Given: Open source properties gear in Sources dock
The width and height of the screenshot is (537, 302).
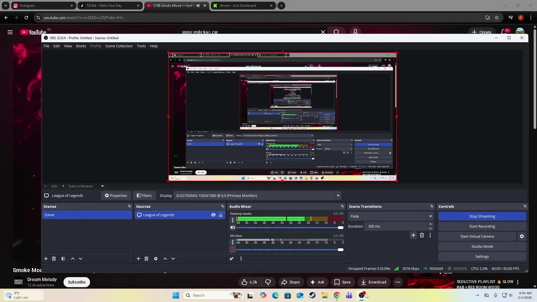Looking at the screenshot, I should [156, 259].
